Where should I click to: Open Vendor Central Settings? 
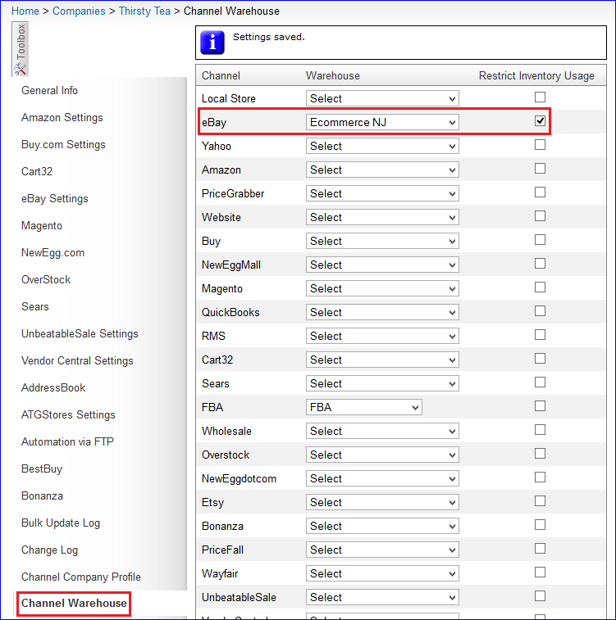point(77,360)
